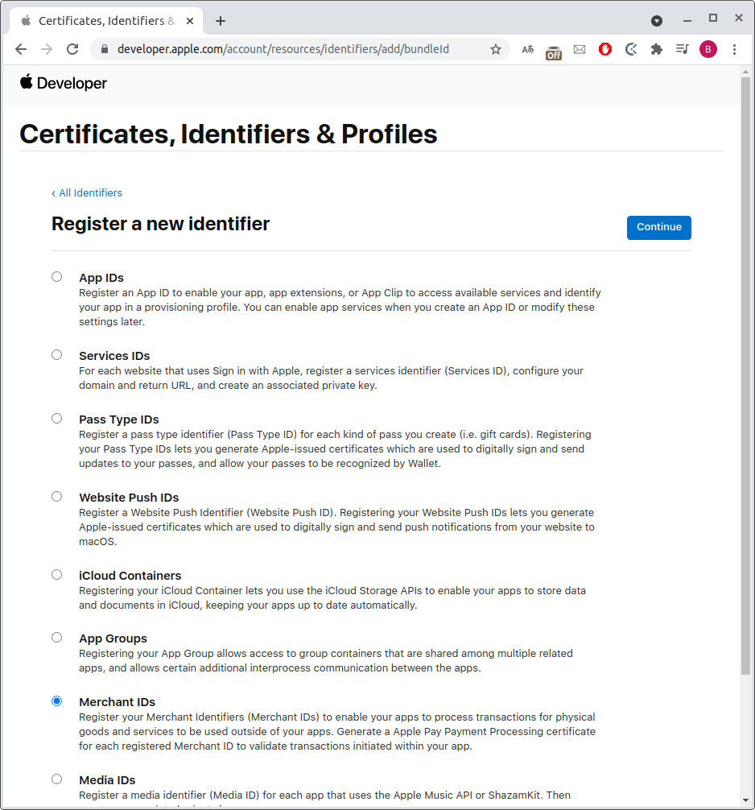Image resolution: width=755 pixels, height=810 pixels.
Task: Open the translate extension icon
Action: click(x=528, y=49)
